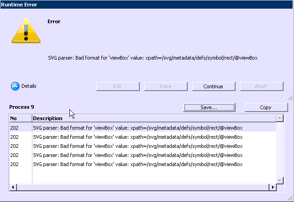Save the error log with Save...
The image size is (294, 202).
click(x=209, y=107)
